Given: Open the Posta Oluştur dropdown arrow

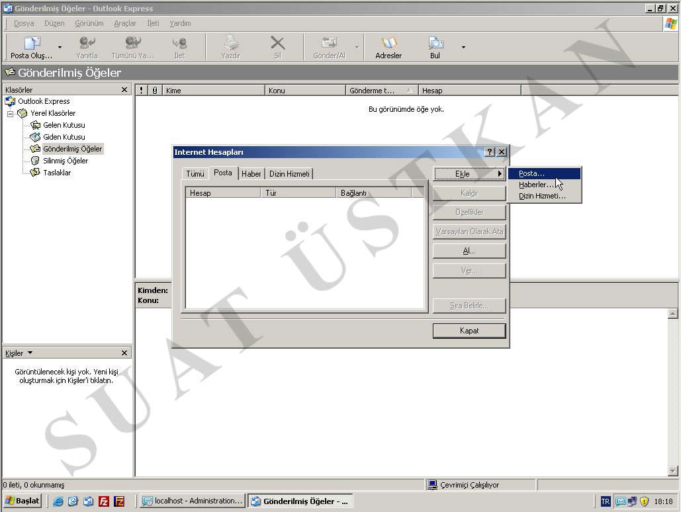Looking at the screenshot, I should 60,47.
